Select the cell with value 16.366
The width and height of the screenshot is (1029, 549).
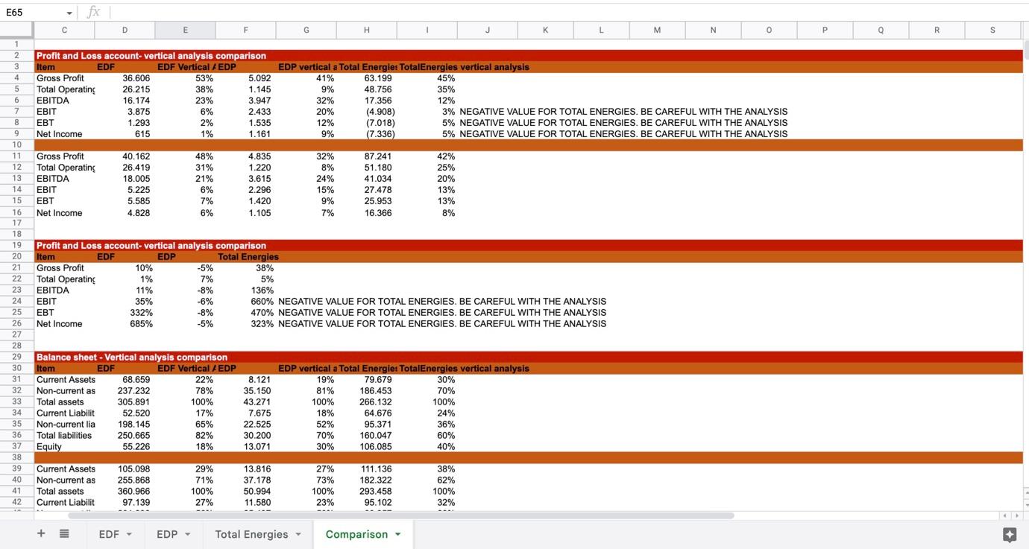coord(367,213)
